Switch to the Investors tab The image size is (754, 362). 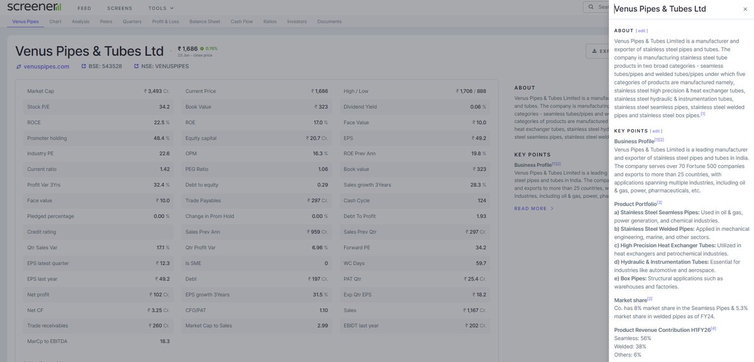(297, 21)
